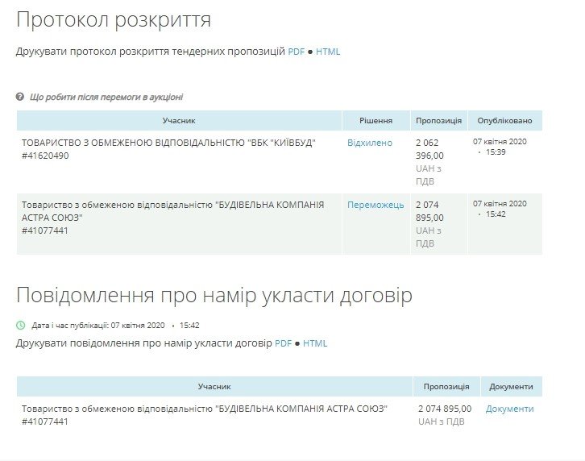Select participant ВБК "КИЇВБУД" name
The width and height of the screenshot is (585, 461).
(168, 143)
